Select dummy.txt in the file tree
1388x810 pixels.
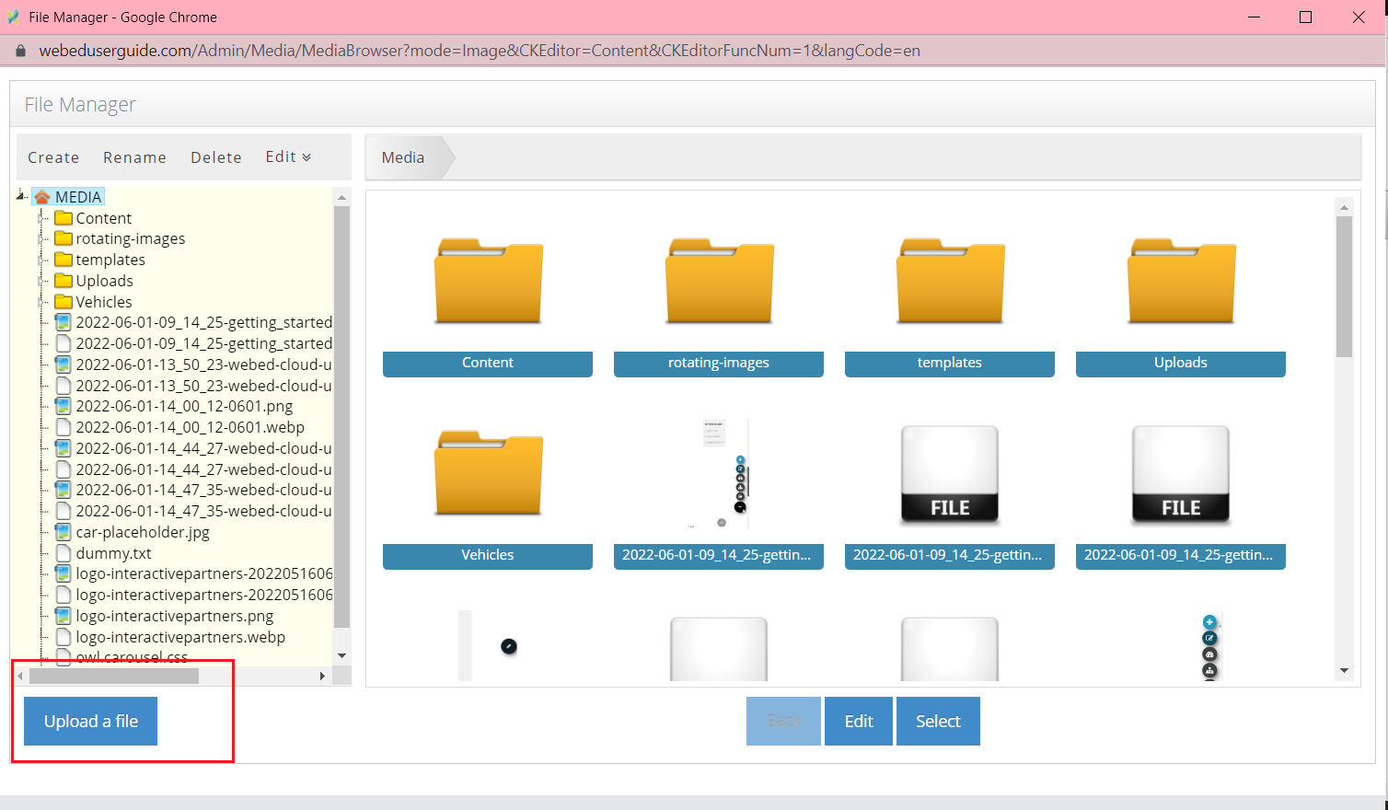coord(113,553)
